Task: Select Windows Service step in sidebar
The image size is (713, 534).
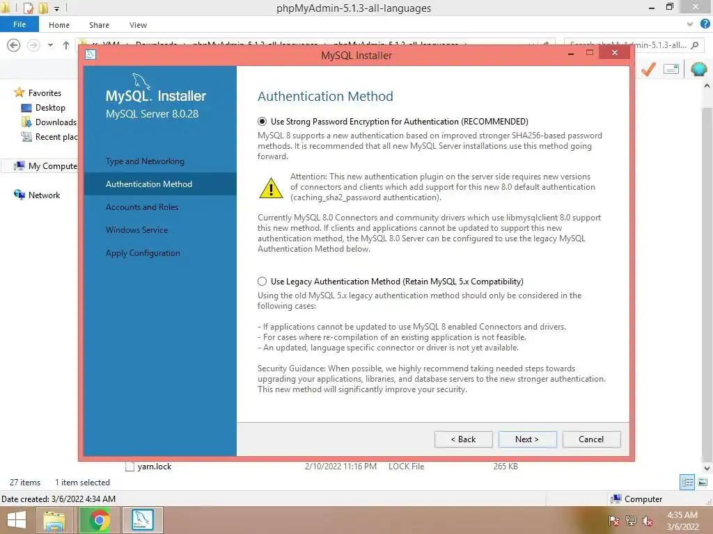Action: tap(137, 229)
